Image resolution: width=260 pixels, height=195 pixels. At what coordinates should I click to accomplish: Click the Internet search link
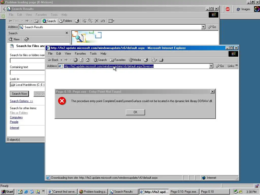14,128
